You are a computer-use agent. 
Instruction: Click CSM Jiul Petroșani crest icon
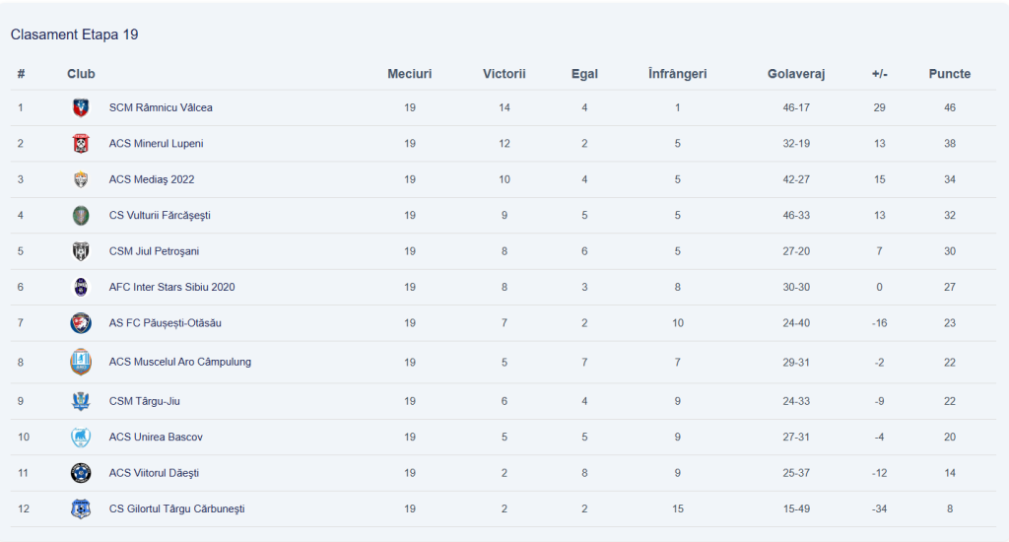(81, 251)
